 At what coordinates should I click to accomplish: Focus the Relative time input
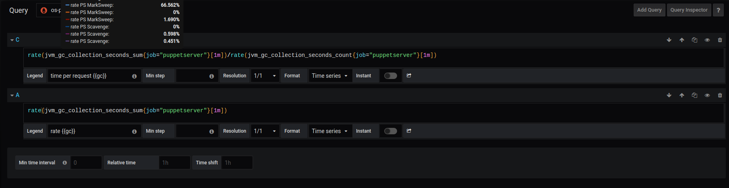click(x=175, y=163)
